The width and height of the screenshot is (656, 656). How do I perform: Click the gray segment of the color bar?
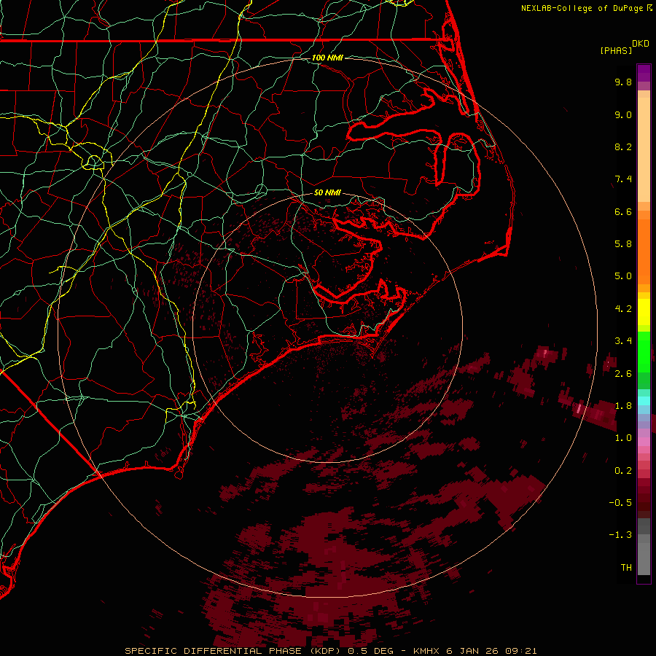click(x=644, y=547)
